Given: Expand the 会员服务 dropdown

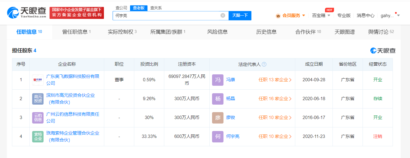Looking at the screenshot, I should click(291, 16).
